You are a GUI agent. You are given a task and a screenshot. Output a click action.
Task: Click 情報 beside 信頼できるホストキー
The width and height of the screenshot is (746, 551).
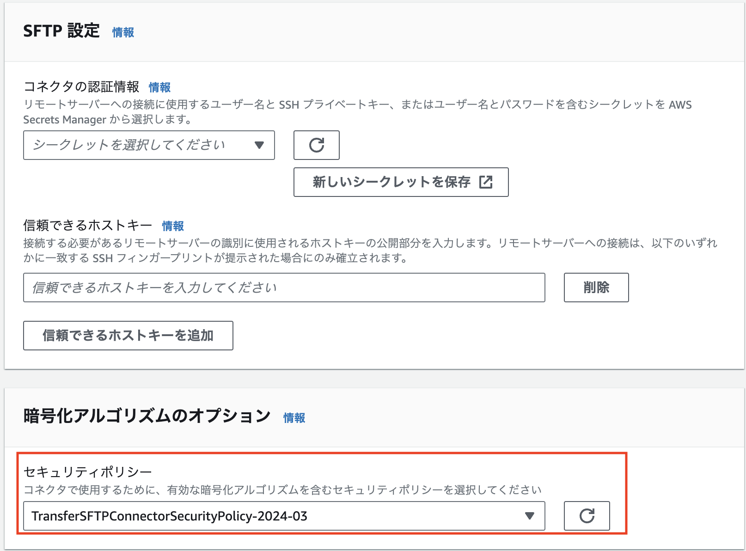pyautogui.click(x=173, y=226)
